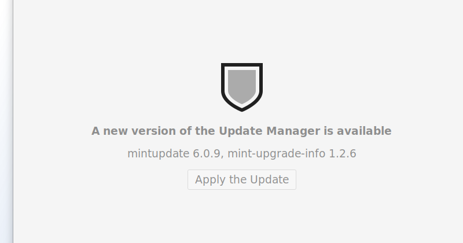Click the mintupdate 6.0.9 version text
Image resolution: width=463 pixels, height=243 pixels.
(174, 153)
